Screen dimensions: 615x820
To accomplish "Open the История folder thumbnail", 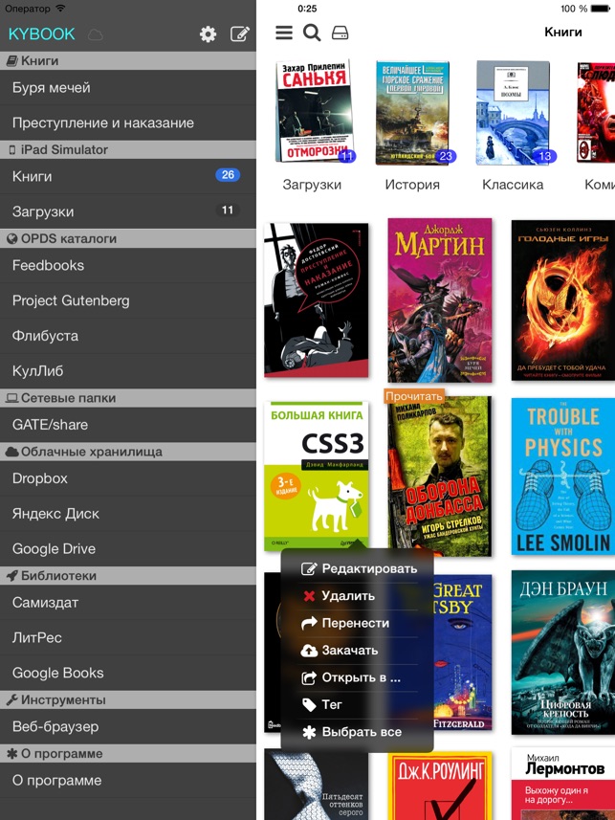I will pyautogui.click(x=412, y=113).
